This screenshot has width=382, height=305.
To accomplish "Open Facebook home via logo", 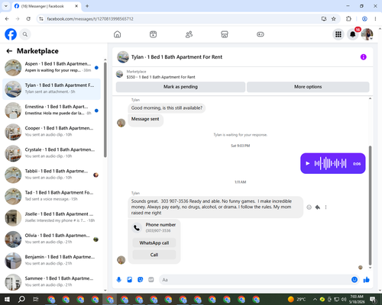I will pos(11,34).
